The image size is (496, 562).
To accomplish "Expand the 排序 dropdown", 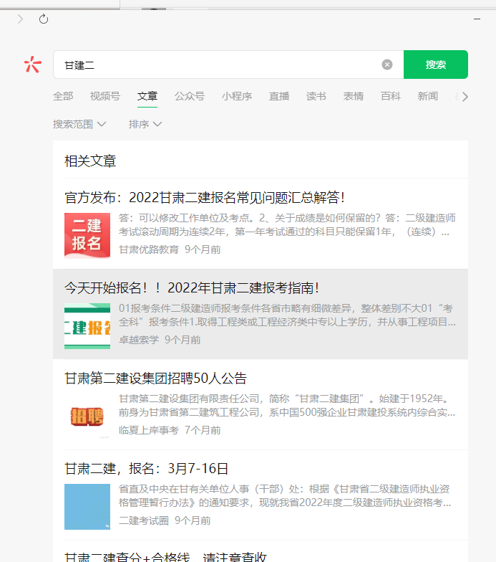I will click(x=145, y=124).
